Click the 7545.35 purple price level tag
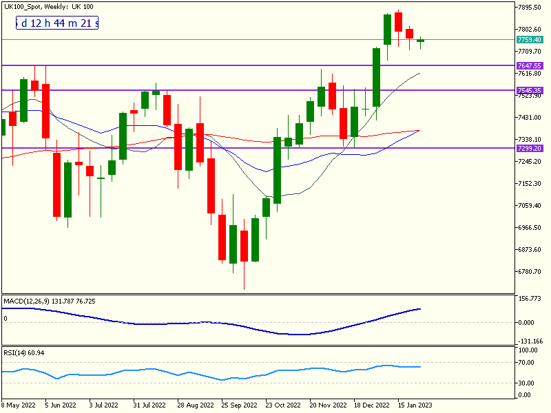The height and width of the screenshot is (413, 551). [x=530, y=90]
